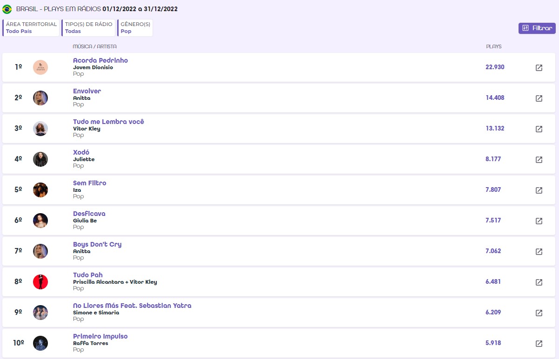Image resolution: width=559 pixels, height=359 pixels.
Task: Click plays value 7.807
Action: [x=493, y=190]
